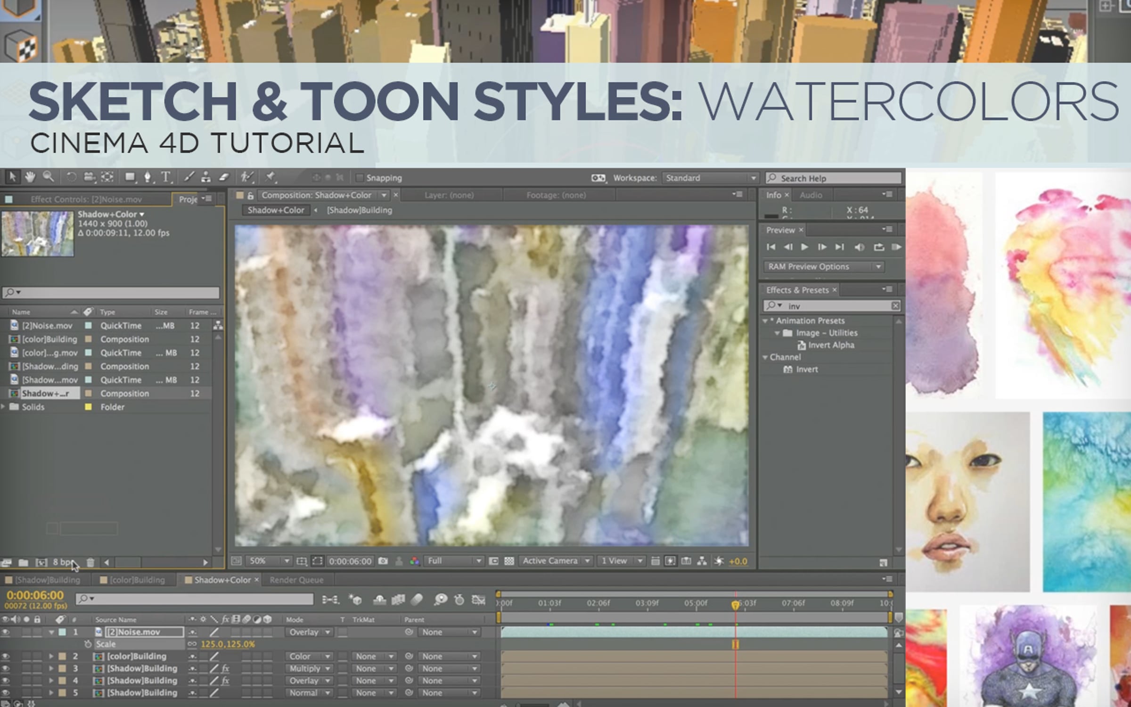This screenshot has width=1131, height=707.
Task: Open RAM Preview Options
Action: (x=824, y=267)
